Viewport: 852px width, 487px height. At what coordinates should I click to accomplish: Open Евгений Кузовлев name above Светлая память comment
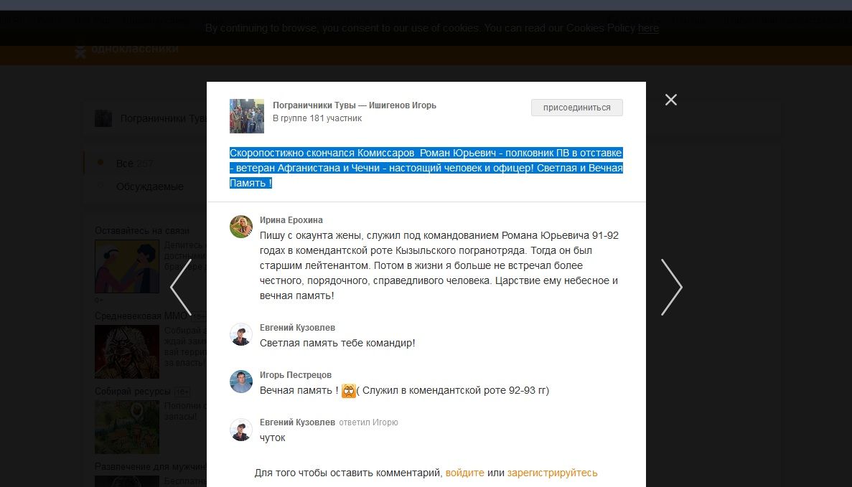pos(297,327)
